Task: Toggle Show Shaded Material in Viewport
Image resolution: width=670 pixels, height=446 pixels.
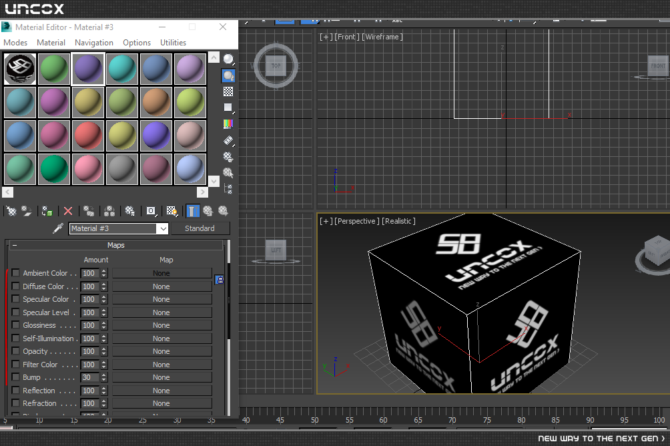Action: click(172, 211)
